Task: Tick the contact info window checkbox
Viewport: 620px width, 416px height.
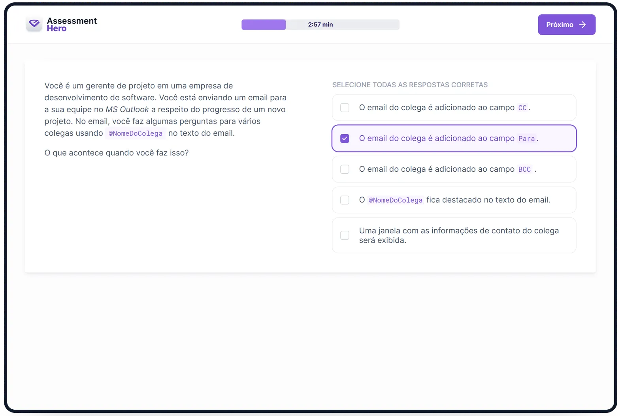Action: pos(345,235)
